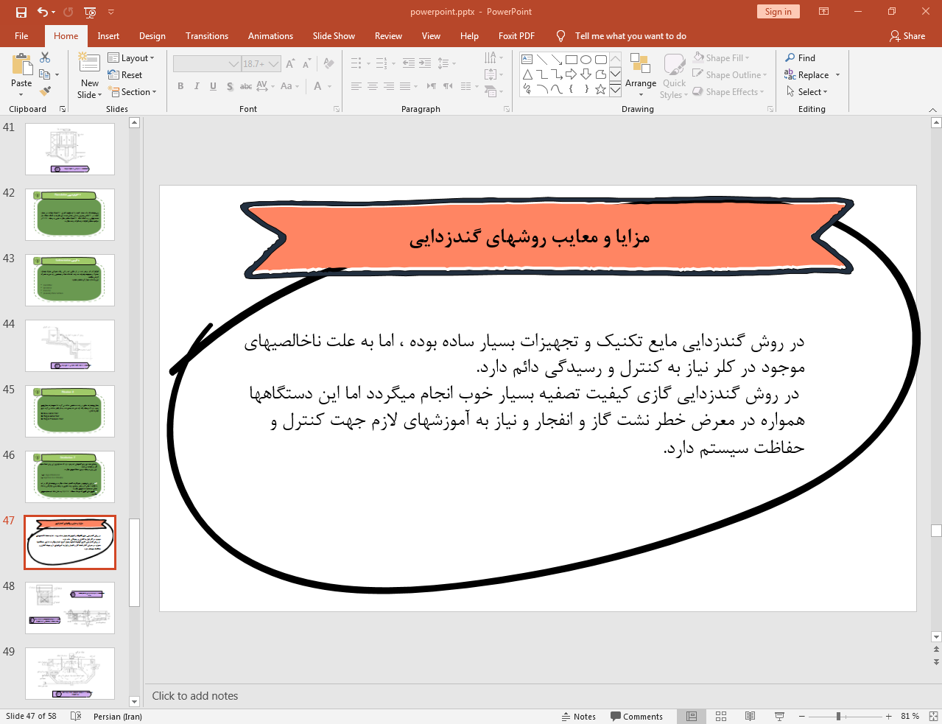Screen dimensions: 942x724
Task: Go to the Slide Show tab
Action: 334,36
